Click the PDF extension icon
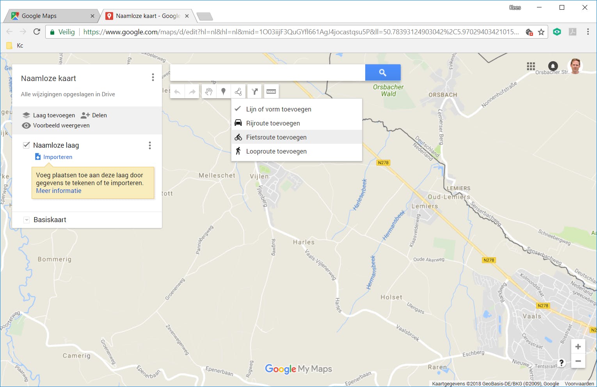 [572, 32]
